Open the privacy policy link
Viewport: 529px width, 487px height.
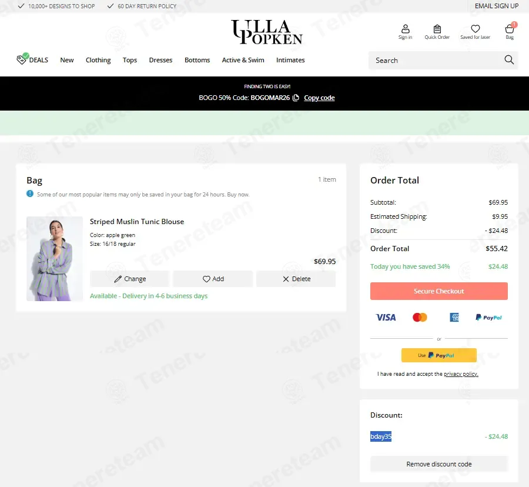pyautogui.click(x=461, y=374)
